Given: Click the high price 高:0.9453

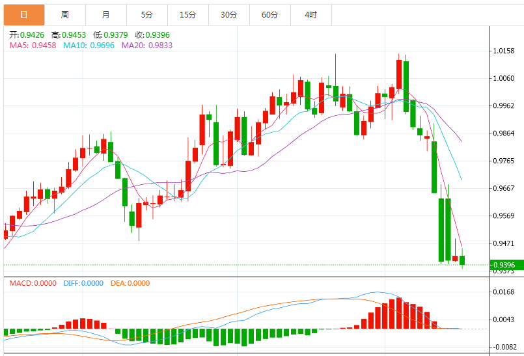Looking at the screenshot, I should point(68,35).
